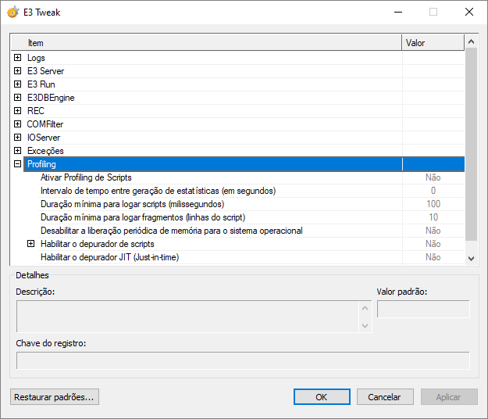Expand Habilitar o depurador de scripts
Viewport: 488px width, 419px height.
[x=31, y=244]
